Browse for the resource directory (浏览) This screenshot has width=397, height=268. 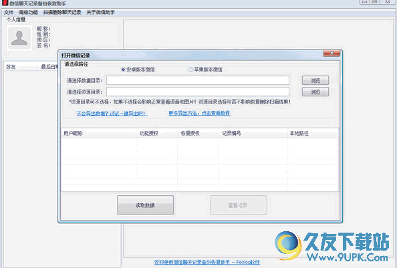click(x=315, y=92)
